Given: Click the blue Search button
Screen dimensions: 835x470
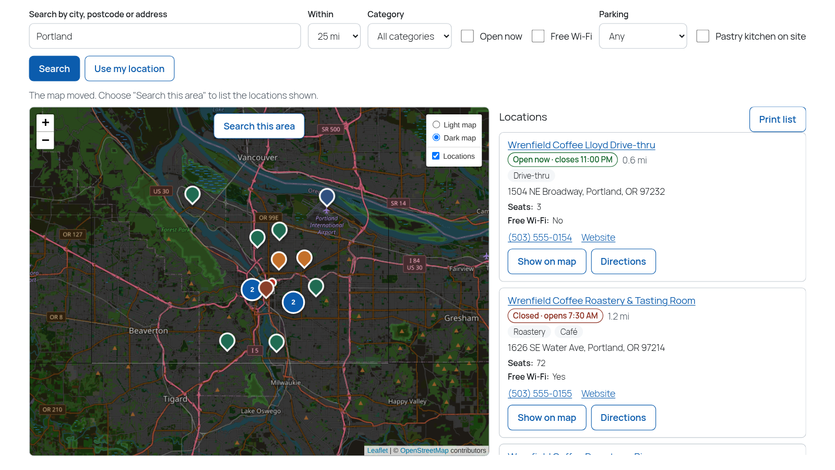Looking at the screenshot, I should pyautogui.click(x=54, y=68).
